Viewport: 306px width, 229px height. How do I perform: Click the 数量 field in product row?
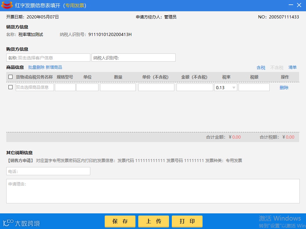coord(118,87)
